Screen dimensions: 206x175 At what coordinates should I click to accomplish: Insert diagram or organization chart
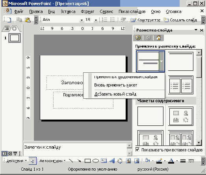pos(120,161)
